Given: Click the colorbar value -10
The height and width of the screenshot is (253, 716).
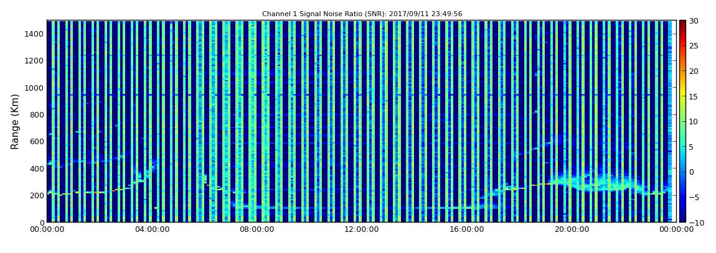Looking at the screenshot, I should point(695,223).
